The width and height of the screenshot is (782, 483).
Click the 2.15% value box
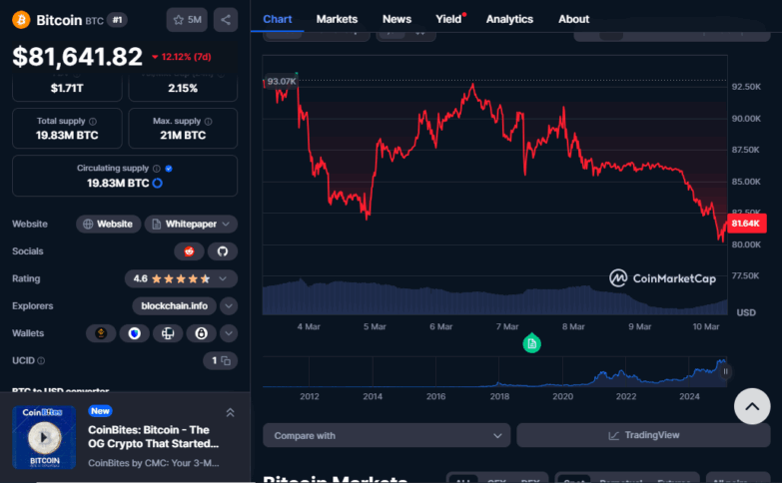(x=183, y=88)
